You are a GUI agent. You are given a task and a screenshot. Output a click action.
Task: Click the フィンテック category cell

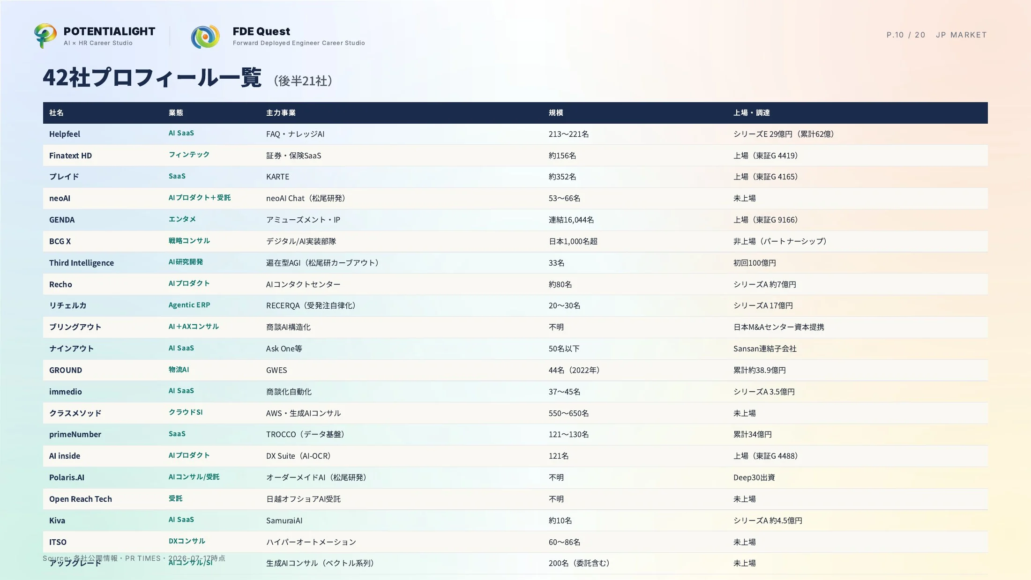pos(189,155)
